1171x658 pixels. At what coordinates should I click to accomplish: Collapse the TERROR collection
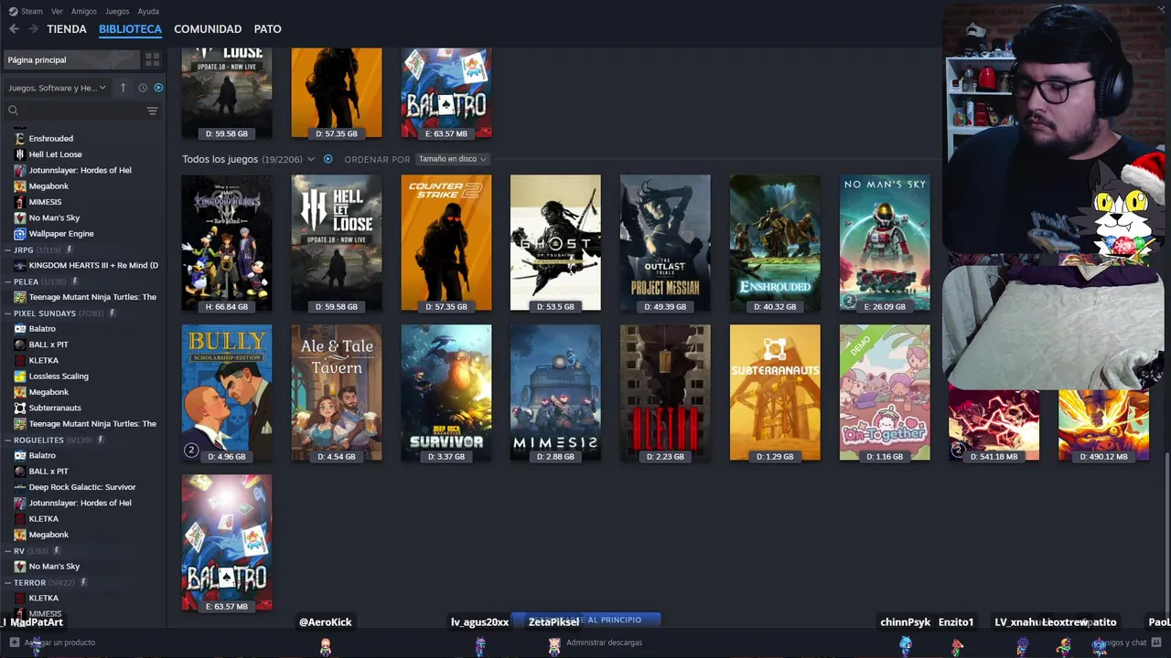(7, 582)
